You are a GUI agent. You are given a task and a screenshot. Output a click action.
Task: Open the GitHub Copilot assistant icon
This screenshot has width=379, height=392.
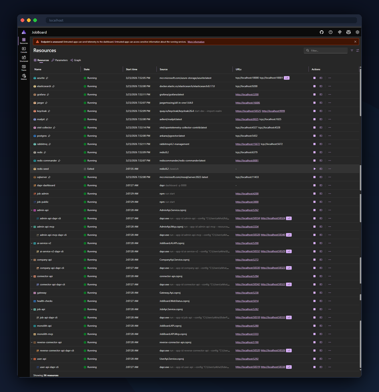[348, 32]
